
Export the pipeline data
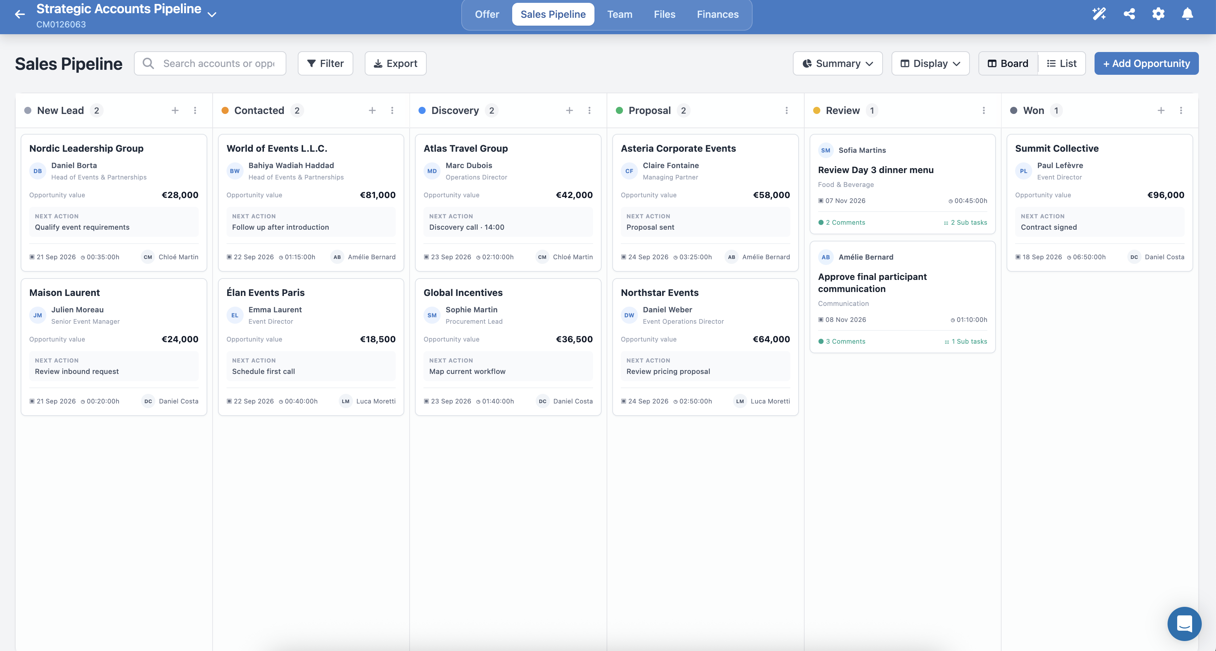click(395, 63)
